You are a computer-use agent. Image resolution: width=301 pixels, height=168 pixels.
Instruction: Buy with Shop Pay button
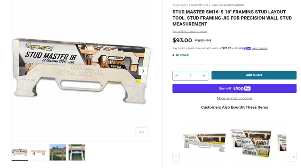pyautogui.click(x=235, y=88)
